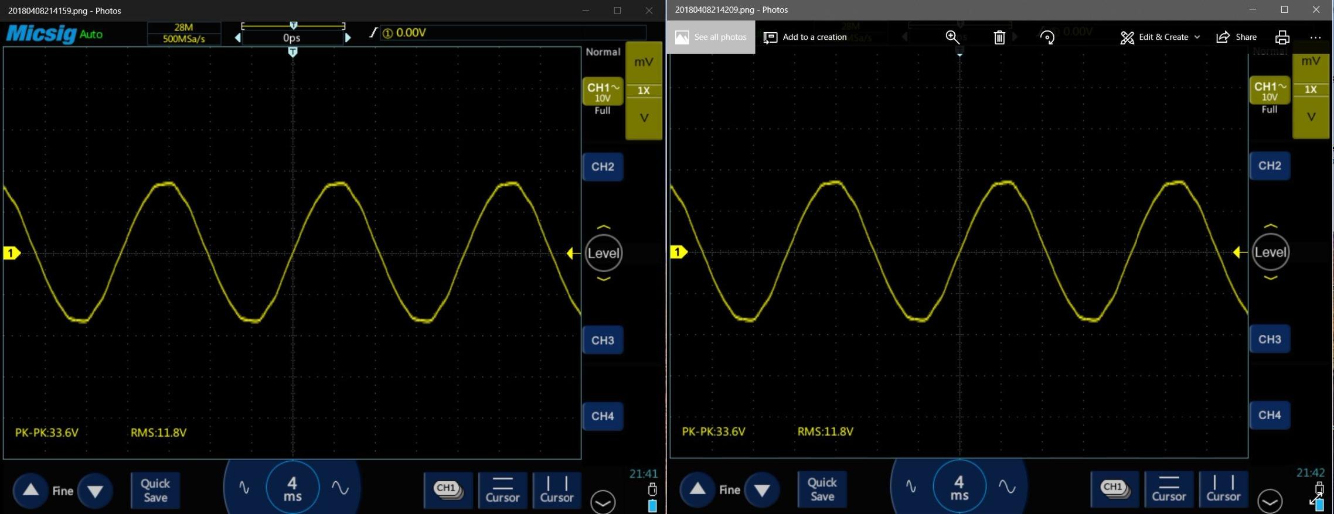Toggle CH4 channel in left oscilloscope image

tap(603, 416)
